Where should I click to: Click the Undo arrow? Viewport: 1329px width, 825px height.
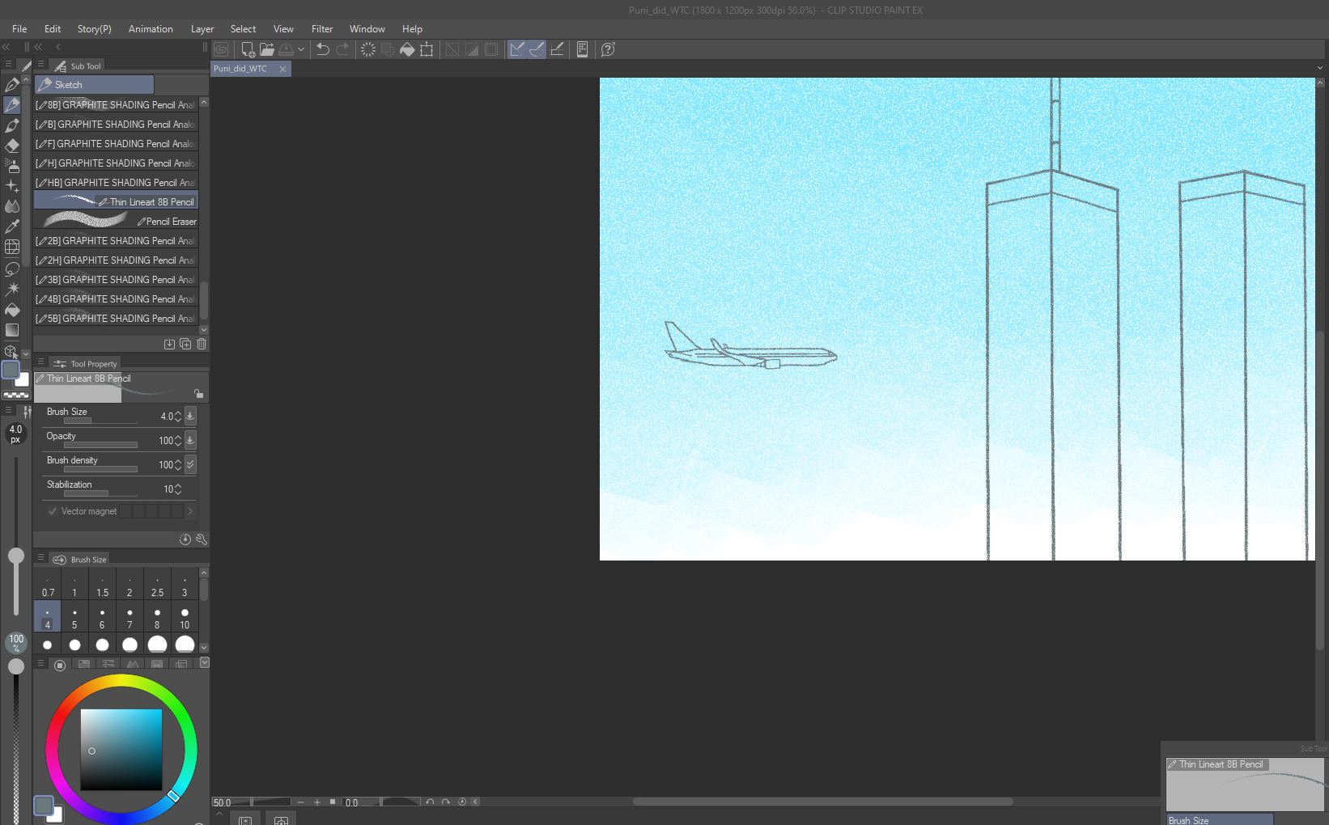click(x=322, y=49)
